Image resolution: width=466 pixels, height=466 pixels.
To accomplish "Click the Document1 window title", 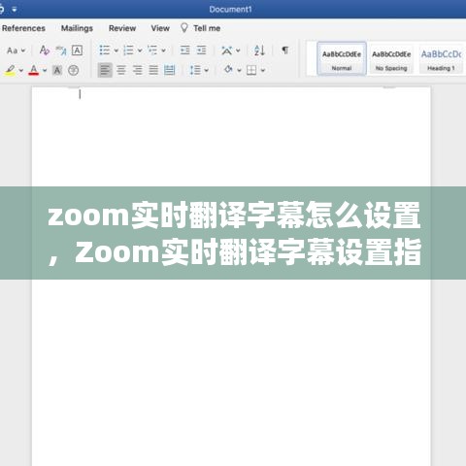I will [x=230, y=10].
